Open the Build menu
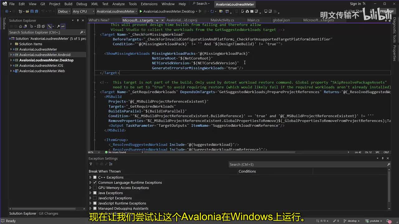 (68, 4)
